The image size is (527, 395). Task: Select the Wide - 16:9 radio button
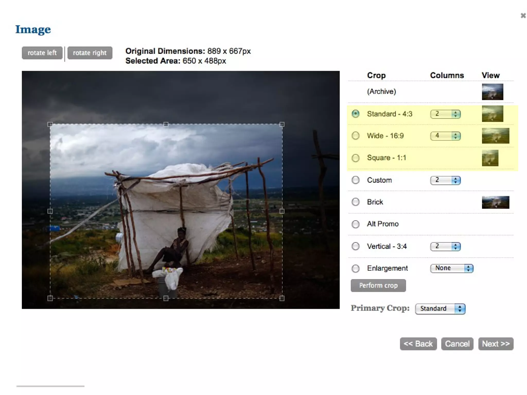[356, 136]
